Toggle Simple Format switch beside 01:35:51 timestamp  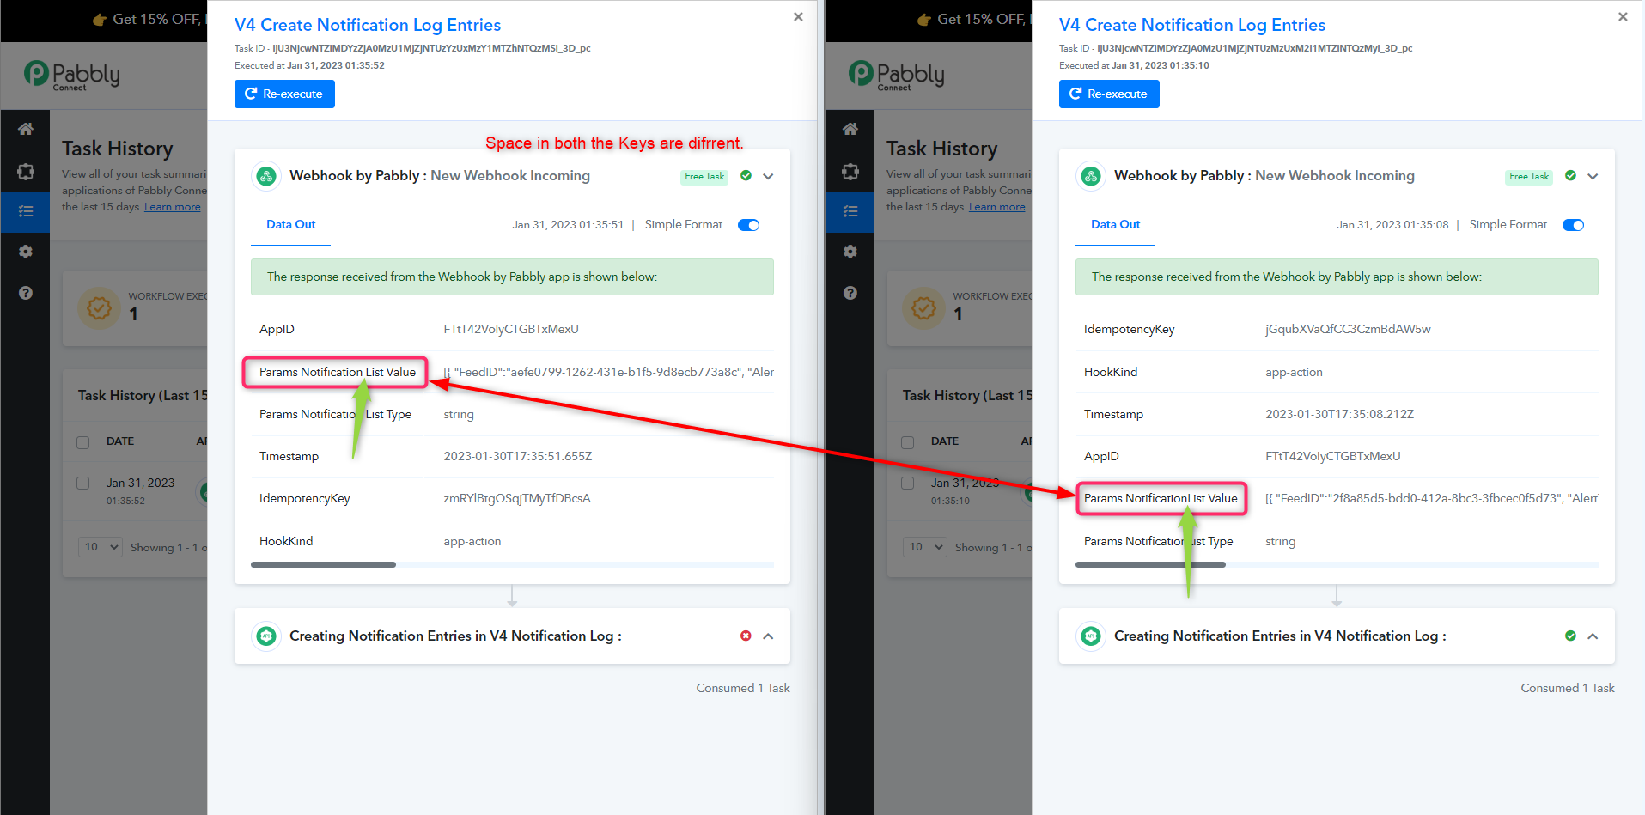click(x=748, y=225)
